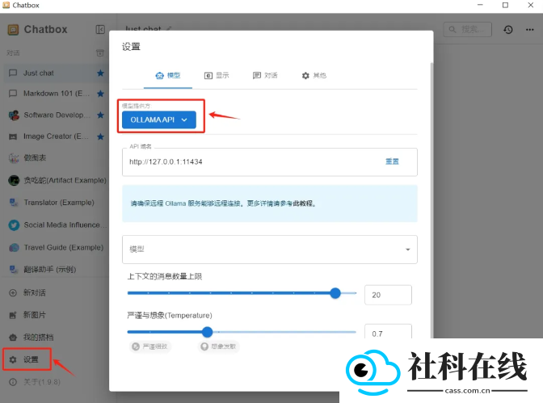
Task: Click the 新图片 label
Action: (x=34, y=315)
